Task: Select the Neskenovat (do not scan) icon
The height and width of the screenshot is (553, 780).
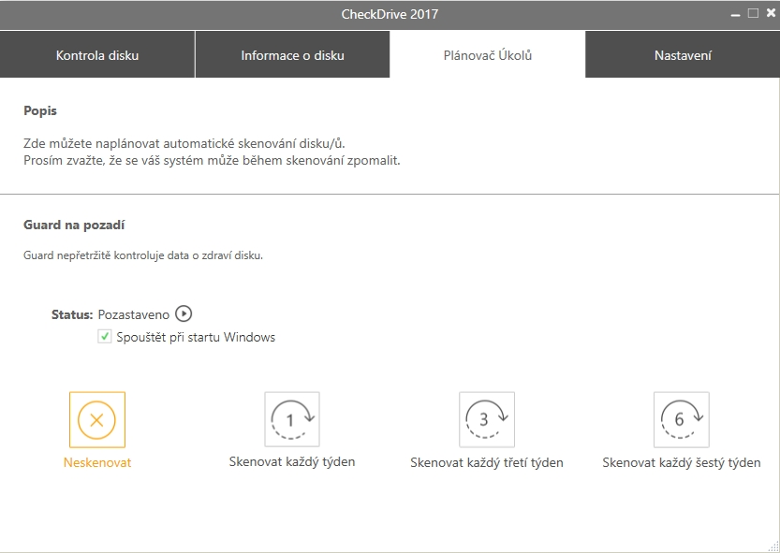Action: point(97,420)
